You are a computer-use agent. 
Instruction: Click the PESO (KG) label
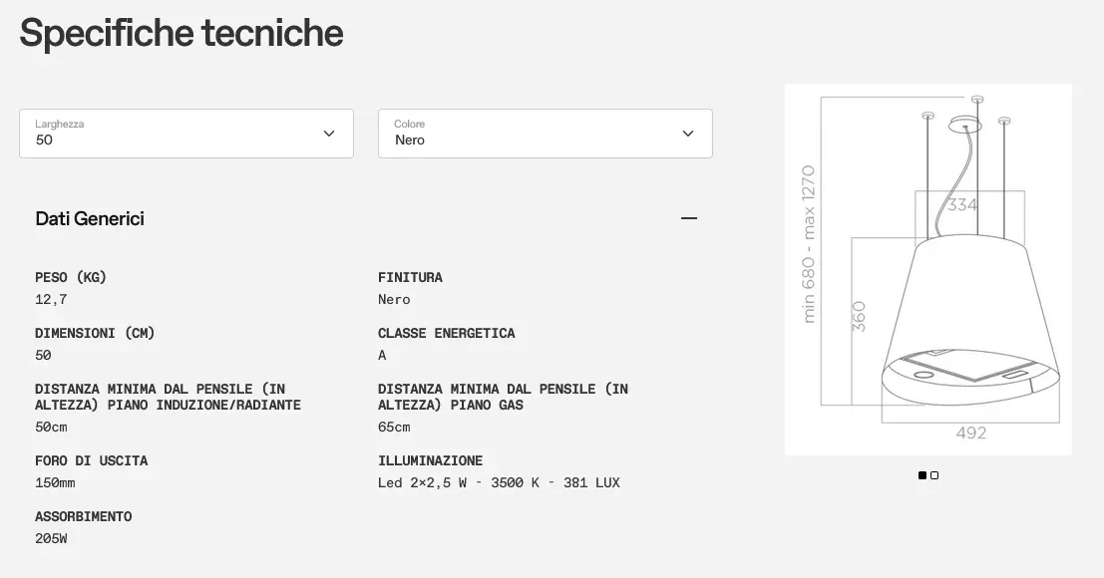pyautogui.click(x=71, y=277)
